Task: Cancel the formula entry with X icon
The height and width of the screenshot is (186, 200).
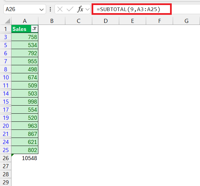Action: click(60, 9)
